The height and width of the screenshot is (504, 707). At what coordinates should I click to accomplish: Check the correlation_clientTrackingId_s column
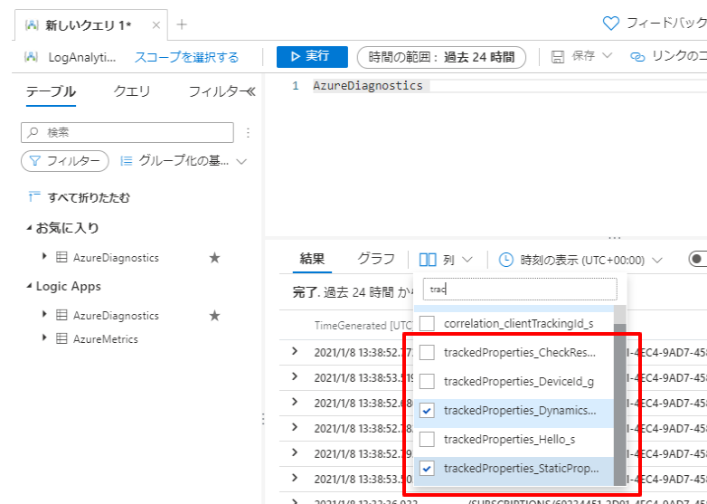coord(427,324)
